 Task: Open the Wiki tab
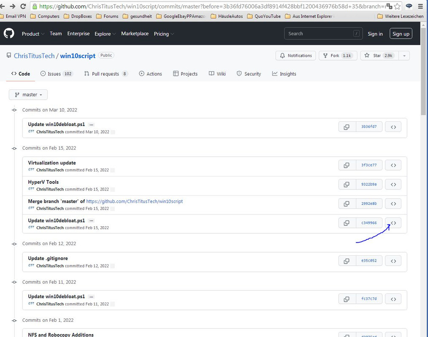pos(217,74)
